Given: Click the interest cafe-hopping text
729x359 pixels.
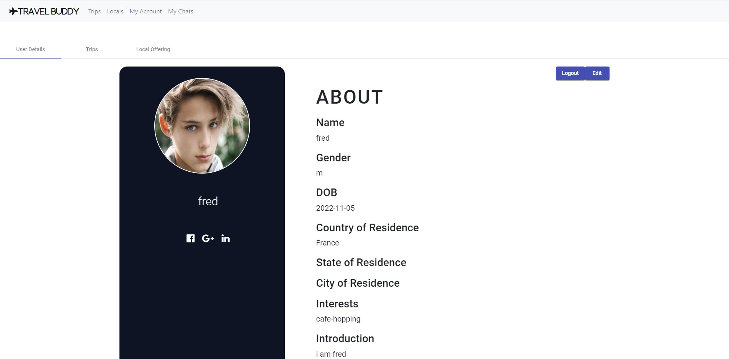Looking at the screenshot, I should click(338, 319).
